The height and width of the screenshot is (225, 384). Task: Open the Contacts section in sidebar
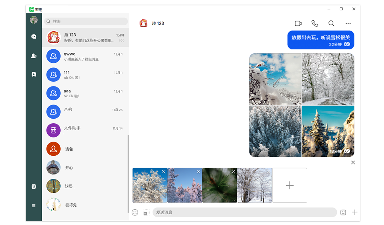point(34,56)
